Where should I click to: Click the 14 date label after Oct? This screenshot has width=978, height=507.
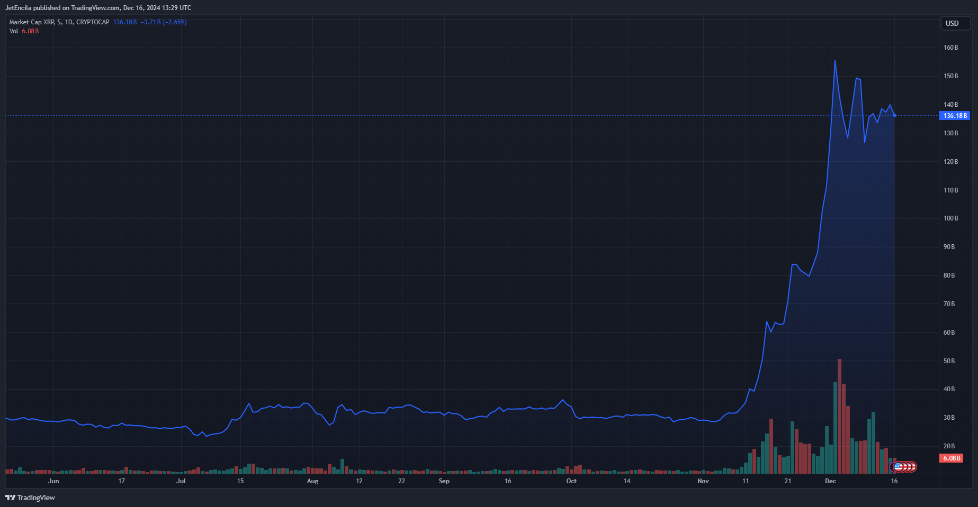pos(627,481)
